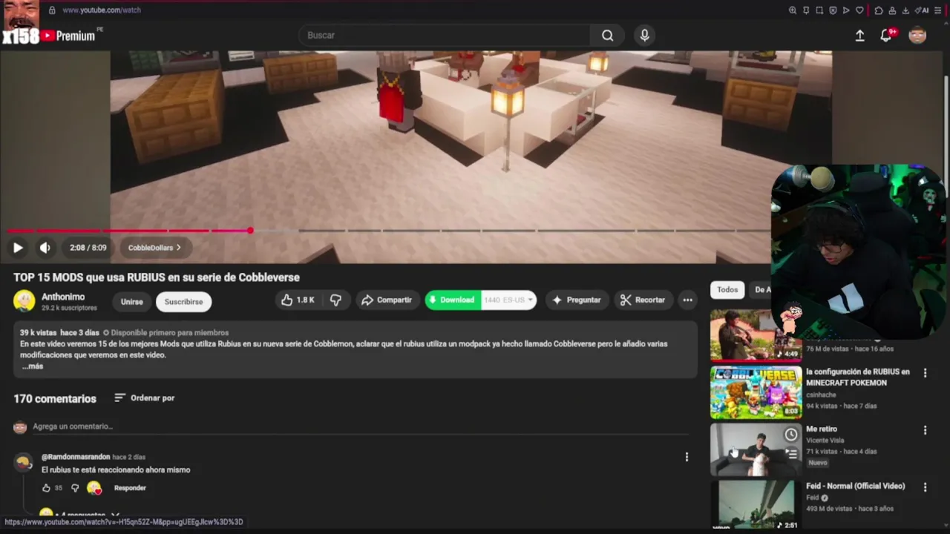Focus the Buscar search field

tap(445, 36)
